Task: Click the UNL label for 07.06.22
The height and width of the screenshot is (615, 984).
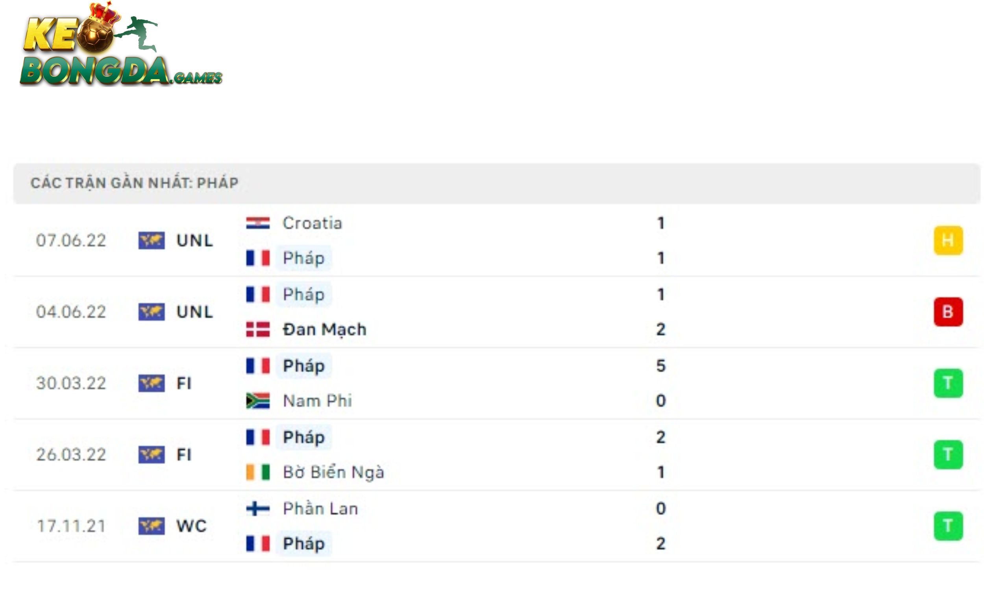Action: point(195,240)
